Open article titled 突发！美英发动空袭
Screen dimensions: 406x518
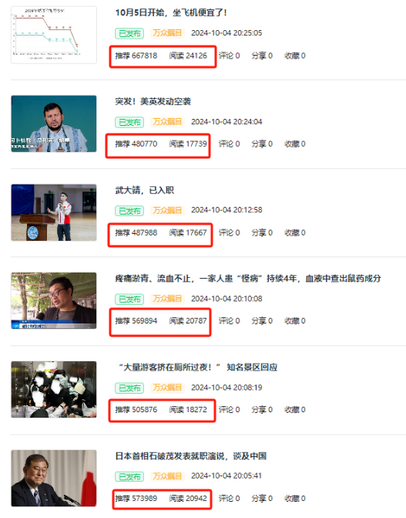click(153, 101)
